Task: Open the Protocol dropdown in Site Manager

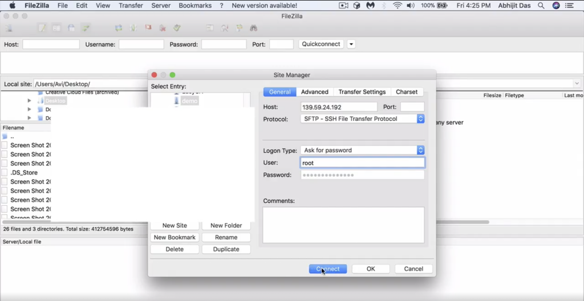Action: 362,119
